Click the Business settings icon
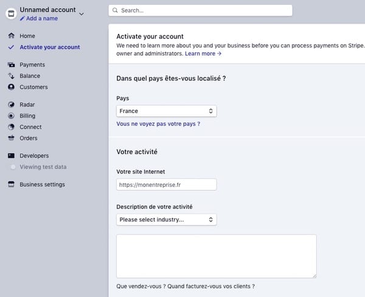 11,184
